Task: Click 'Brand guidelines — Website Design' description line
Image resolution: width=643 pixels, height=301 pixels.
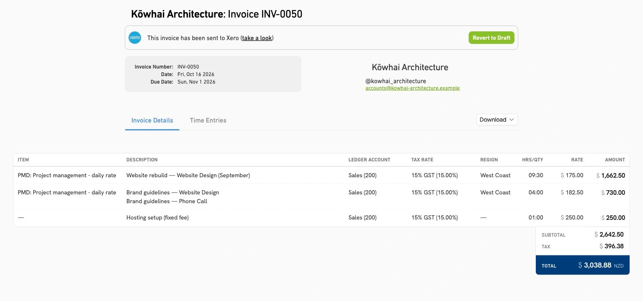Action: click(173, 193)
